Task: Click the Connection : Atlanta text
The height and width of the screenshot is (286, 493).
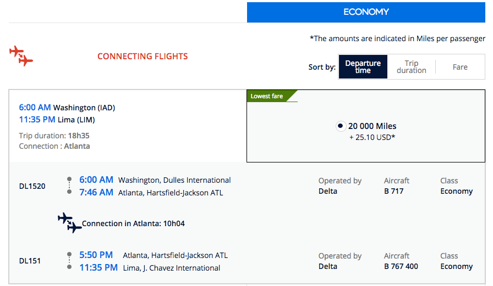Action: click(54, 146)
